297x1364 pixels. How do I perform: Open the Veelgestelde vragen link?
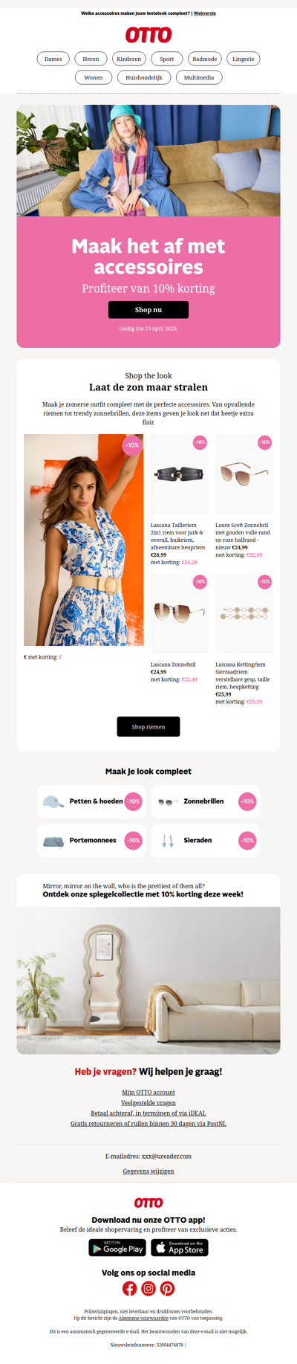click(148, 1102)
